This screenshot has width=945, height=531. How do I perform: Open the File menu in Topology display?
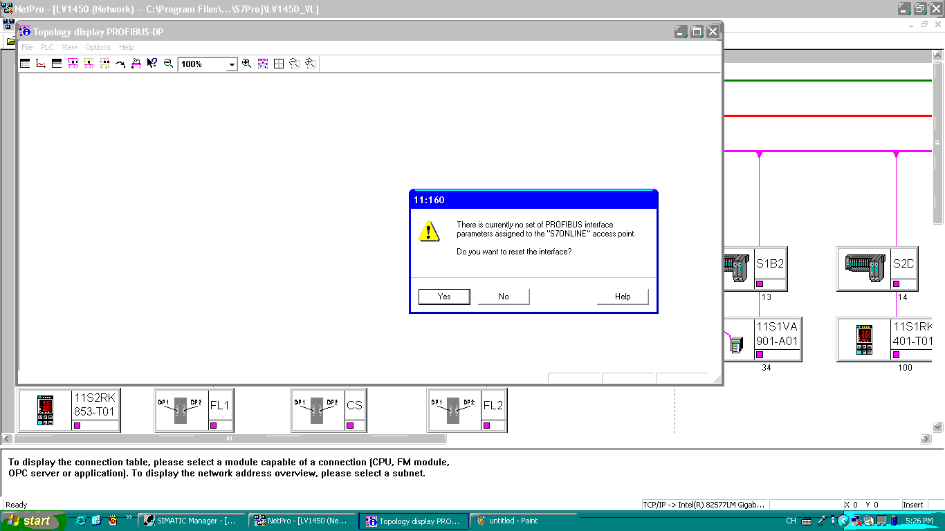[x=27, y=47]
